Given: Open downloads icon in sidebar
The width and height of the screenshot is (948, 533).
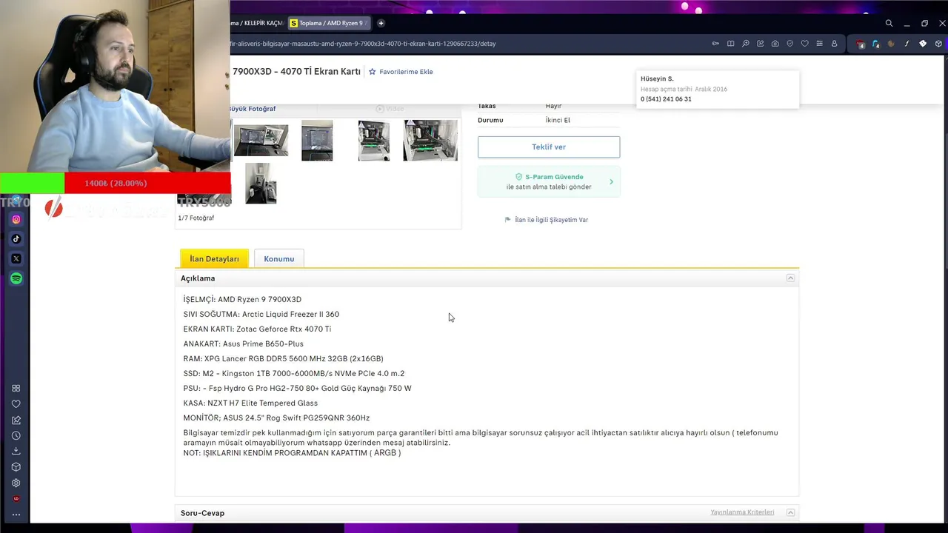Looking at the screenshot, I should [16, 451].
